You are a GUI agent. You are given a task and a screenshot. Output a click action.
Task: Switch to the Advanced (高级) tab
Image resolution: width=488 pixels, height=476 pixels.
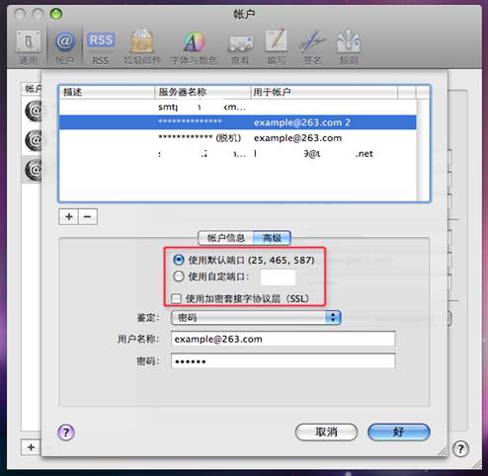(x=272, y=238)
